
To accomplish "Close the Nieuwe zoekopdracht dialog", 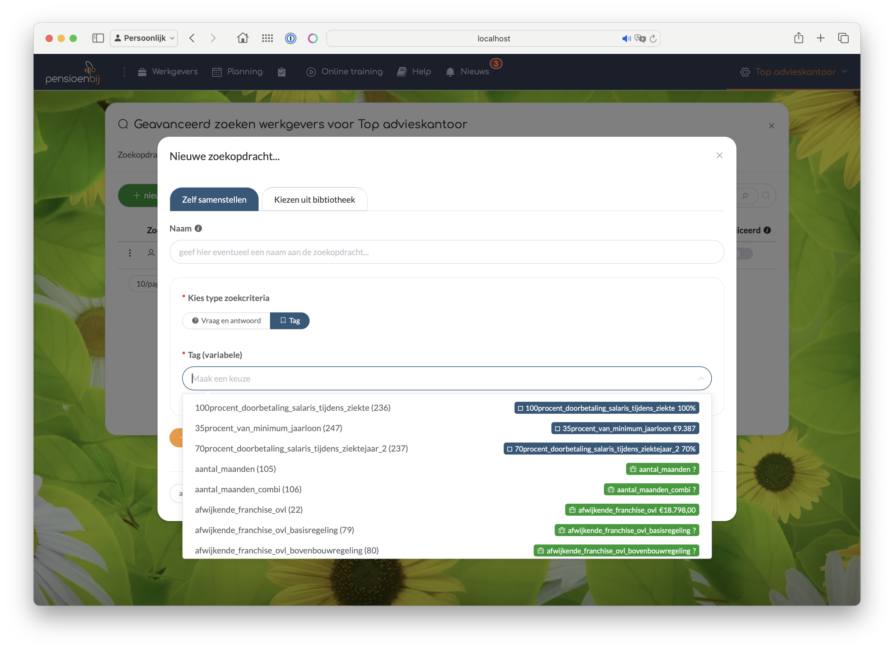I will point(719,156).
